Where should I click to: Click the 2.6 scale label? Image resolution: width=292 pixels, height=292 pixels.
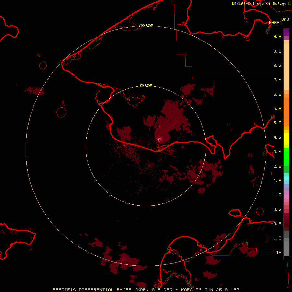tap(277, 166)
